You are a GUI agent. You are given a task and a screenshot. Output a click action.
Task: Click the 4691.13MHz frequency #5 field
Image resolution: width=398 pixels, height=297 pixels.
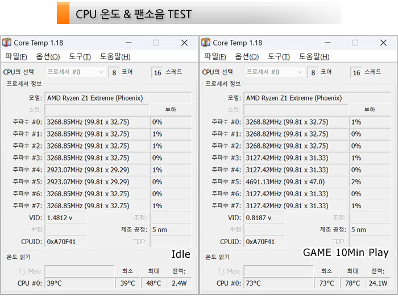[x=295, y=181]
